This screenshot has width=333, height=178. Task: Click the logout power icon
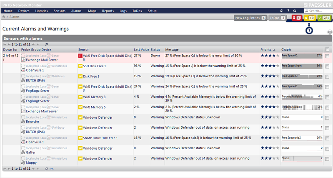[295, 10]
